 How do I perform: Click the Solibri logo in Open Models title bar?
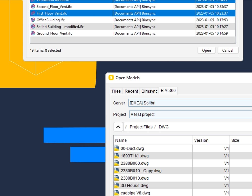(x=111, y=77)
